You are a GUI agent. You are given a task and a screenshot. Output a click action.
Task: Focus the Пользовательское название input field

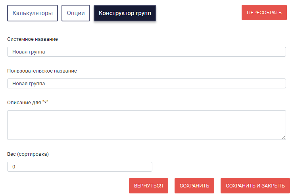pyautogui.click(x=146, y=83)
